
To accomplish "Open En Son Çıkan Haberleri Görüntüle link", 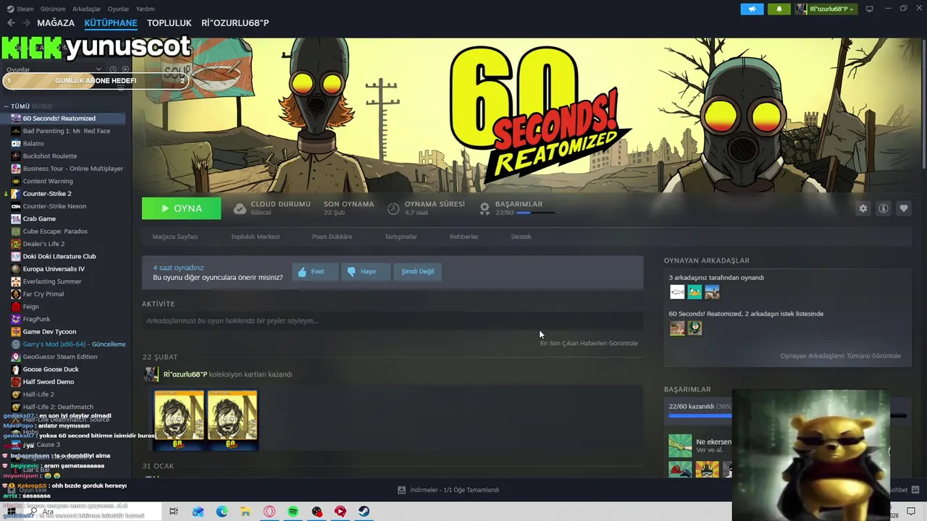I will coord(589,343).
